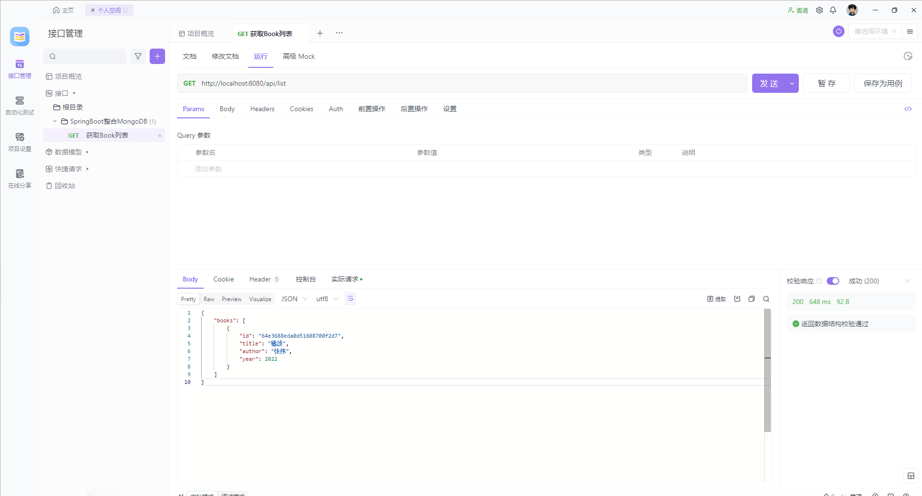Click the help icon next to 校验响应
This screenshot has height=496, width=922.
(x=819, y=281)
